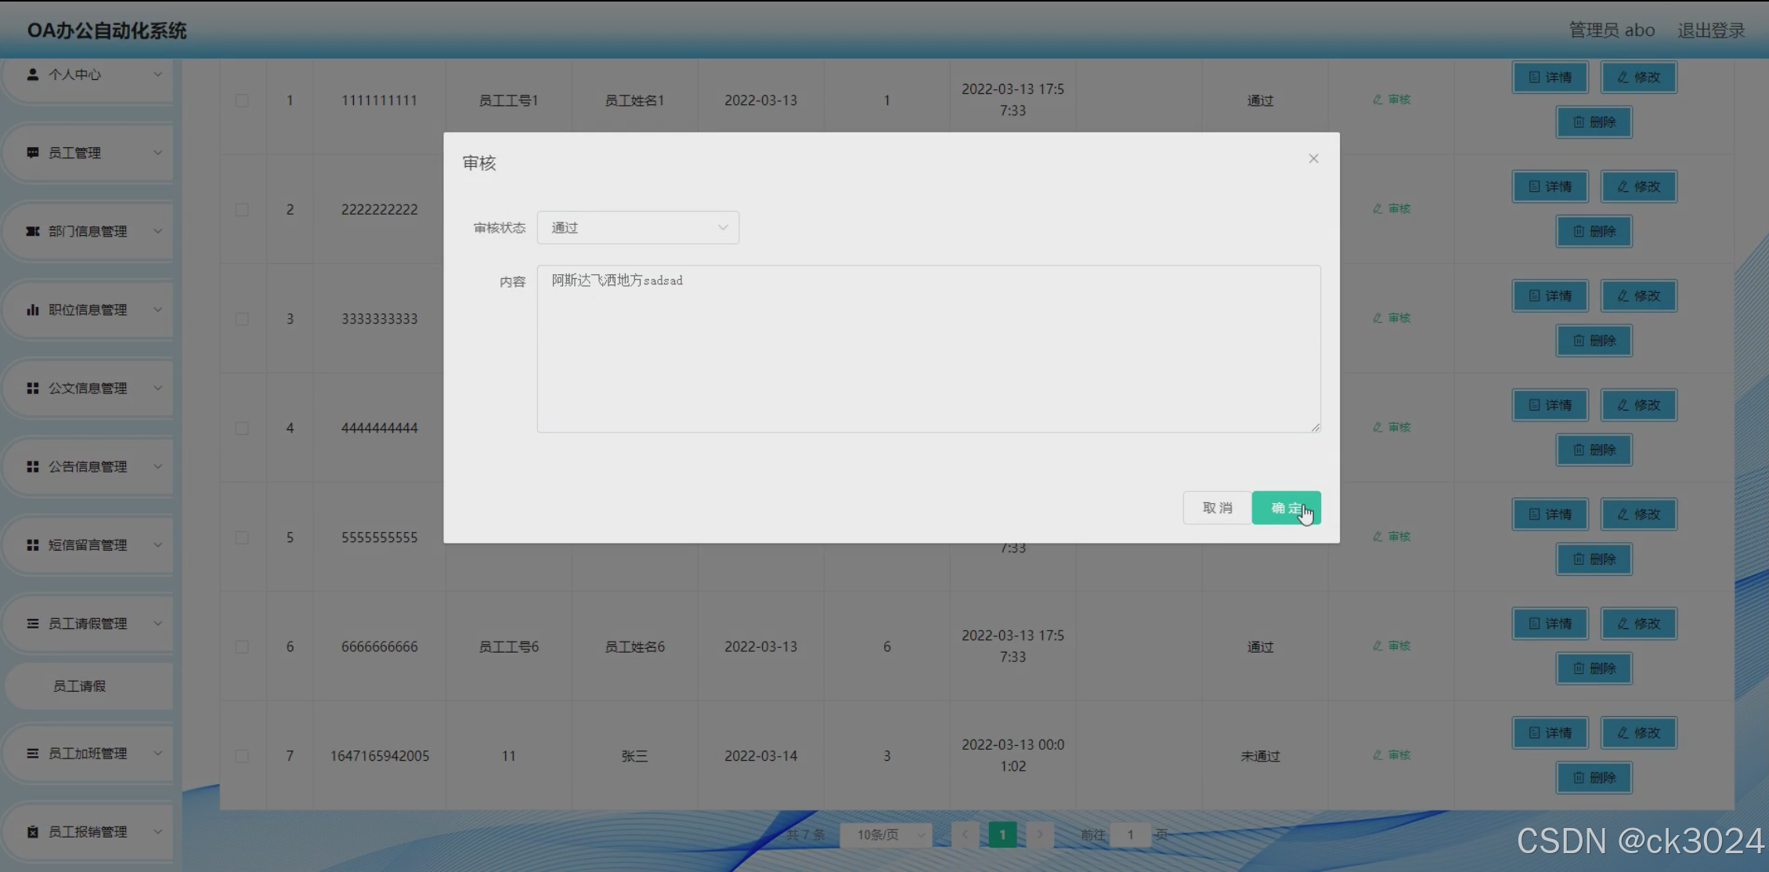Check the checkbox for row 7
Image resolution: width=1769 pixels, height=872 pixels.
(x=242, y=756)
